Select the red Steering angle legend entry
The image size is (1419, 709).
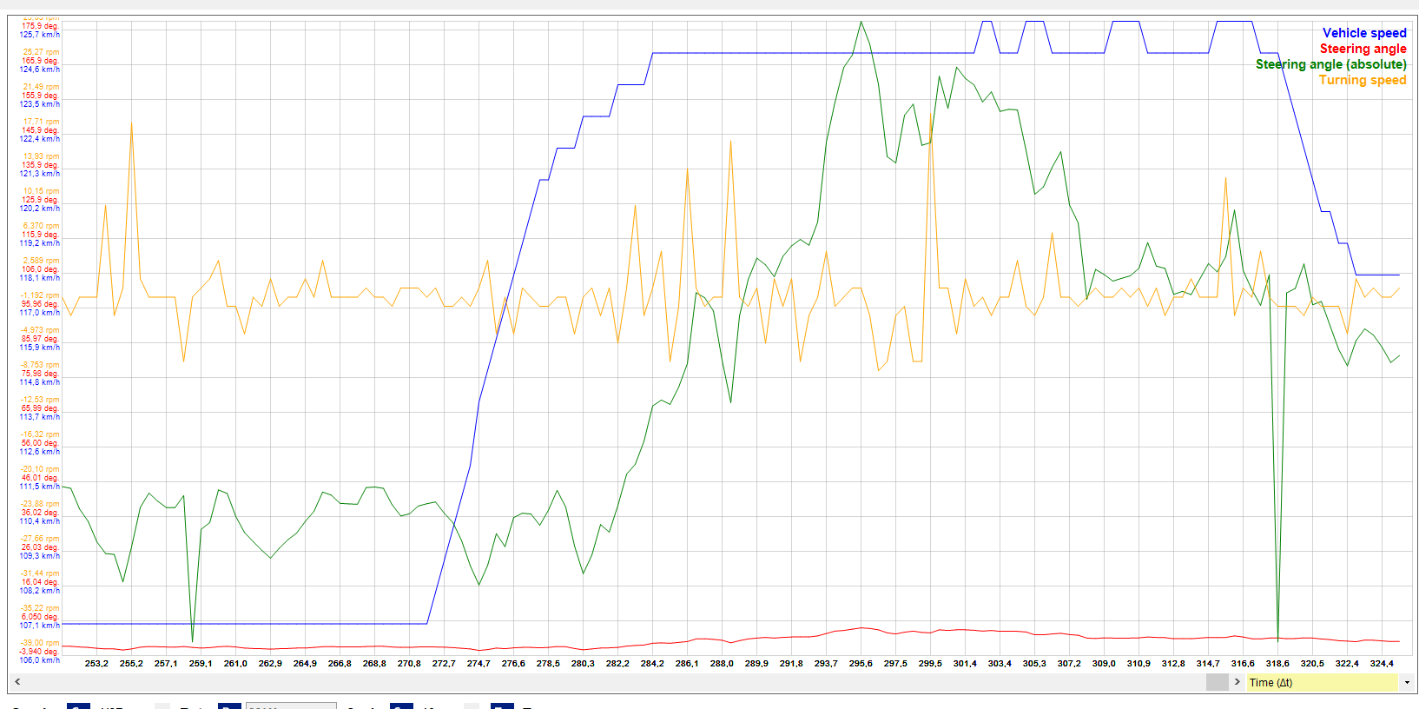point(1363,49)
